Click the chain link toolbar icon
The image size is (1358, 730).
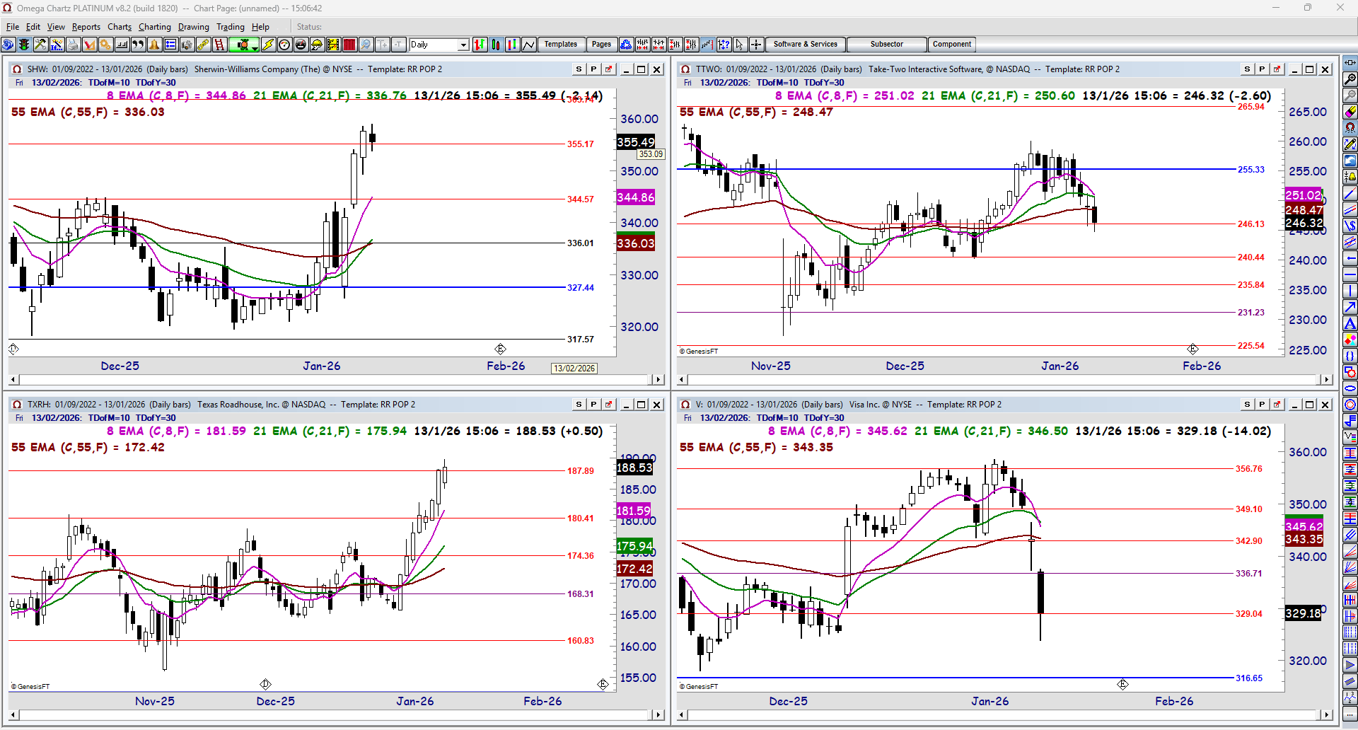point(203,45)
